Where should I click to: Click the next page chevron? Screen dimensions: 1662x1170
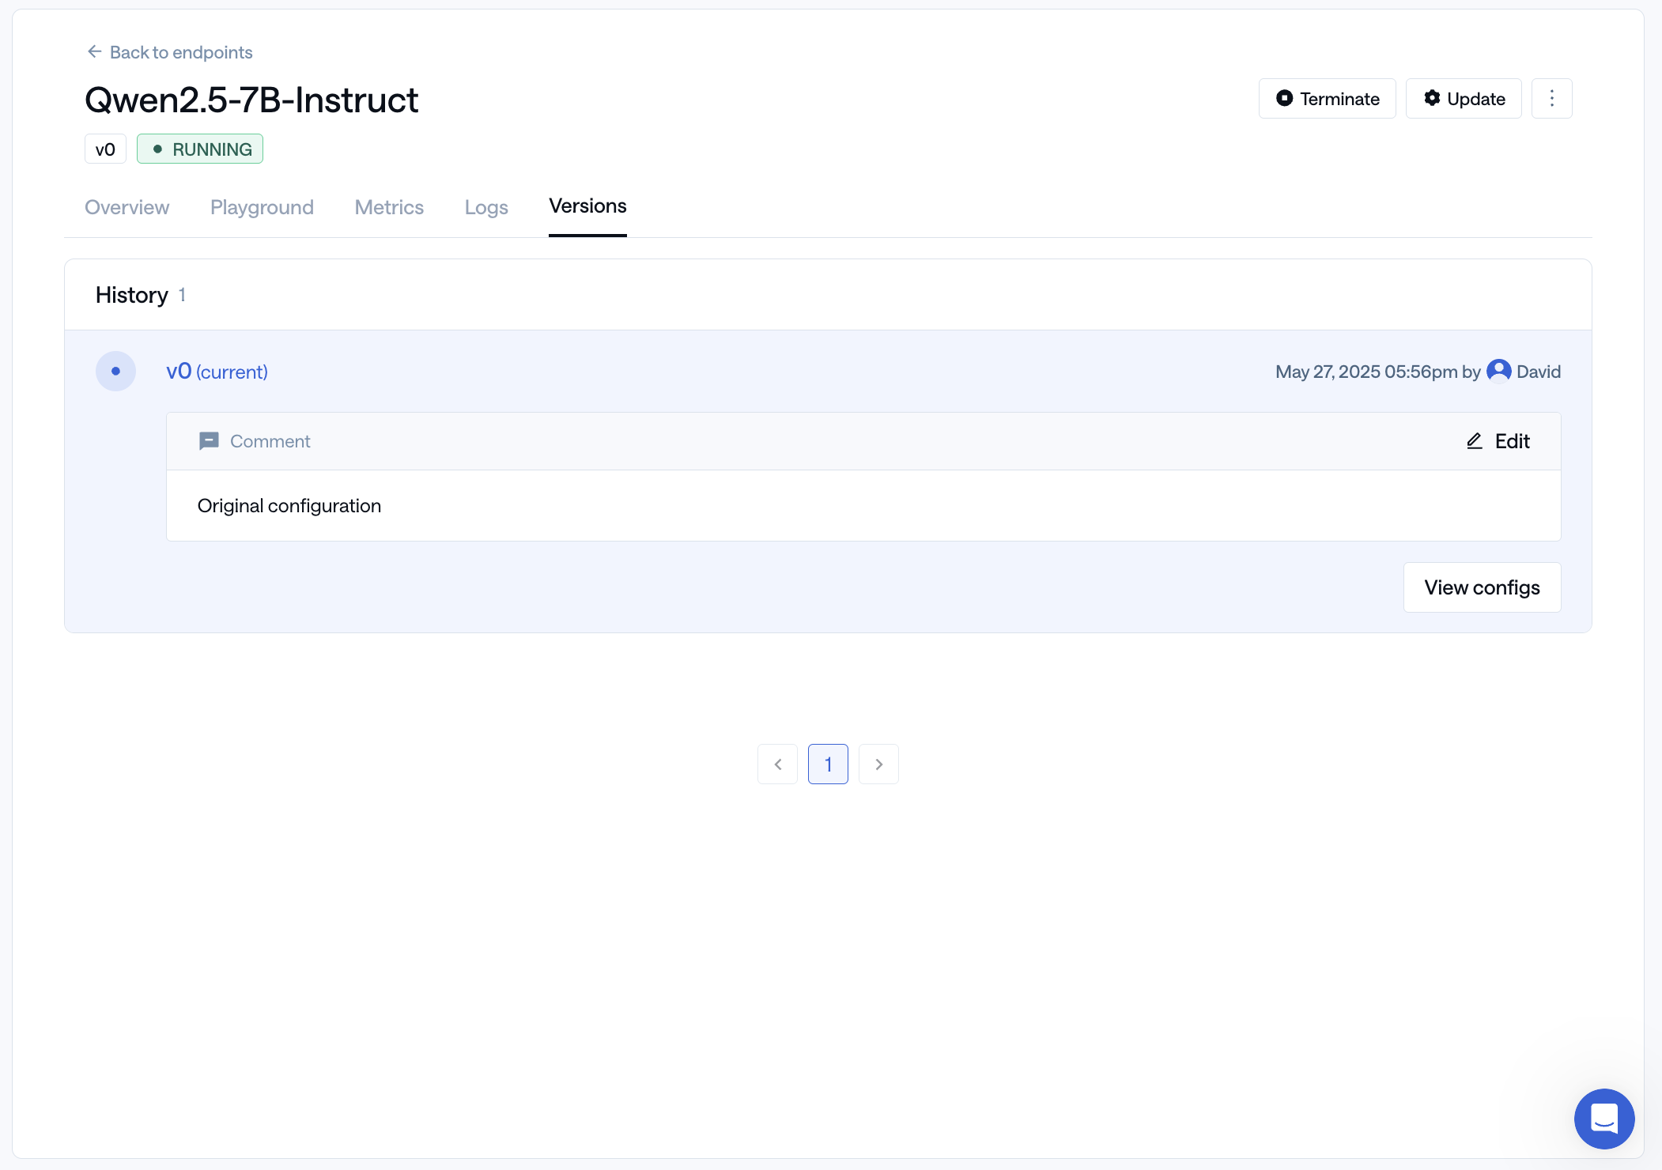(x=878, y=764)
